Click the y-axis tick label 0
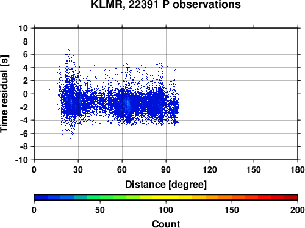The width and height of the screenshot is (305, 228). point(26,94)
